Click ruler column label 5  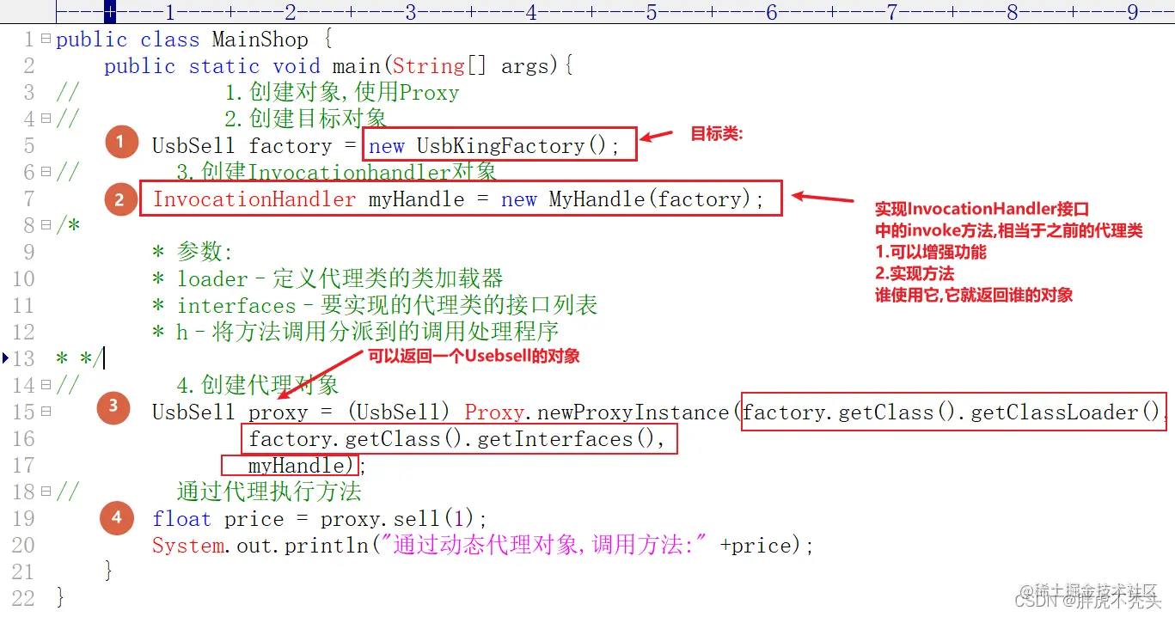(x=652, y=12)
